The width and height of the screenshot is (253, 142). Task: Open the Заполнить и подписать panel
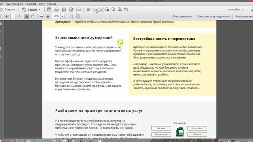213,17
